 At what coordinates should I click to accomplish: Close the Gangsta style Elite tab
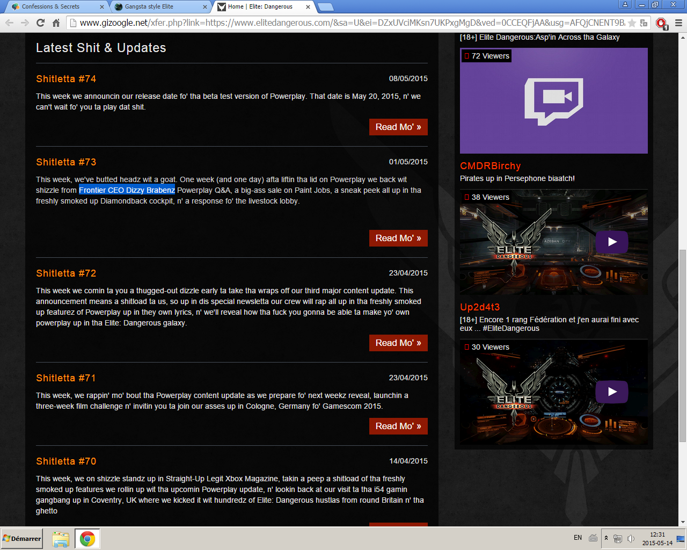click(205, 7)
